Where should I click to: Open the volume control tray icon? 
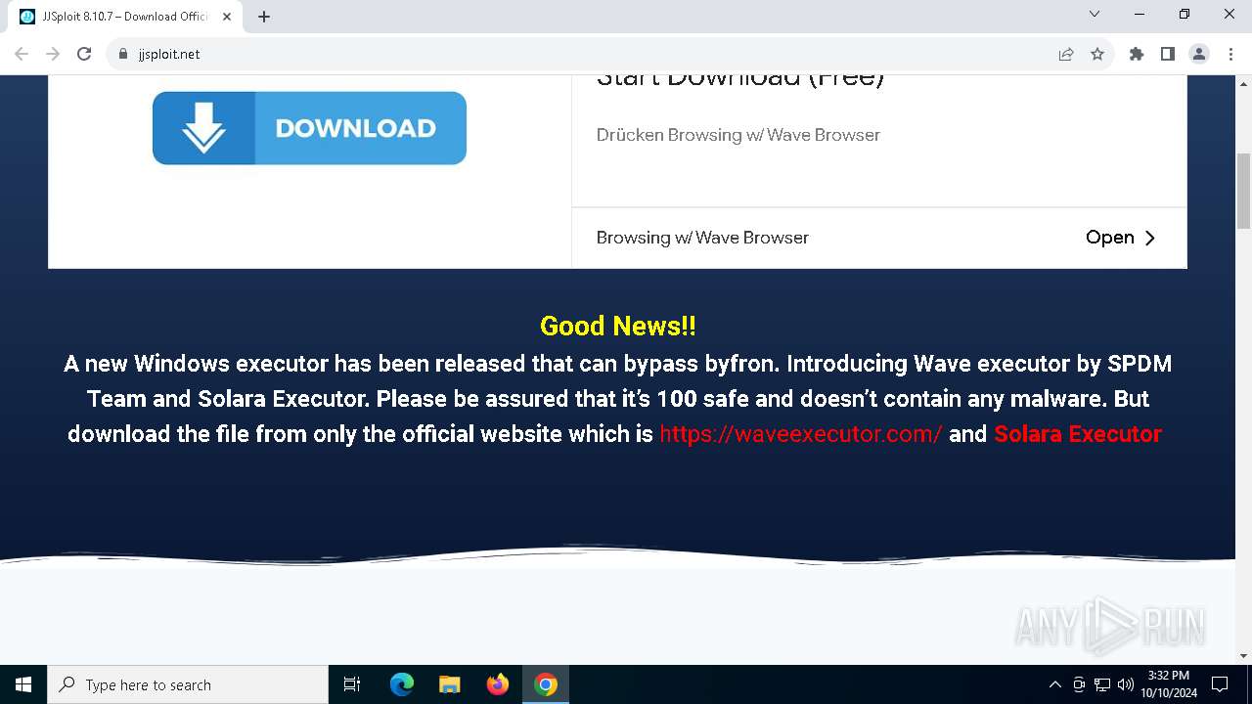pyautogui.click(x=1126, y=684)
